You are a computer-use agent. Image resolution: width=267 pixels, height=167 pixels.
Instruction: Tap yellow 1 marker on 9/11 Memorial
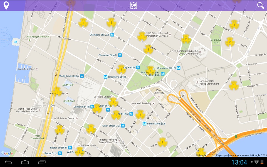(57, 92)
